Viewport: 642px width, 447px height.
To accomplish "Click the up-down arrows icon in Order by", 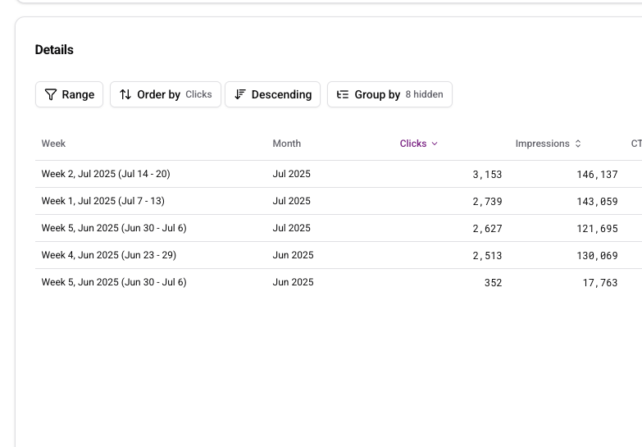I will tap(125, 94).
